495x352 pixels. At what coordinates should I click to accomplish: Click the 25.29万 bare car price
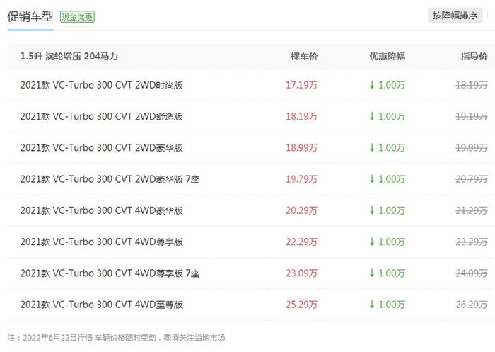tap(301, 305)
